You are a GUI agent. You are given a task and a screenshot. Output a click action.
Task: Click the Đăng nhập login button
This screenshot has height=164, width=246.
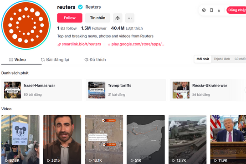(236, 10)
